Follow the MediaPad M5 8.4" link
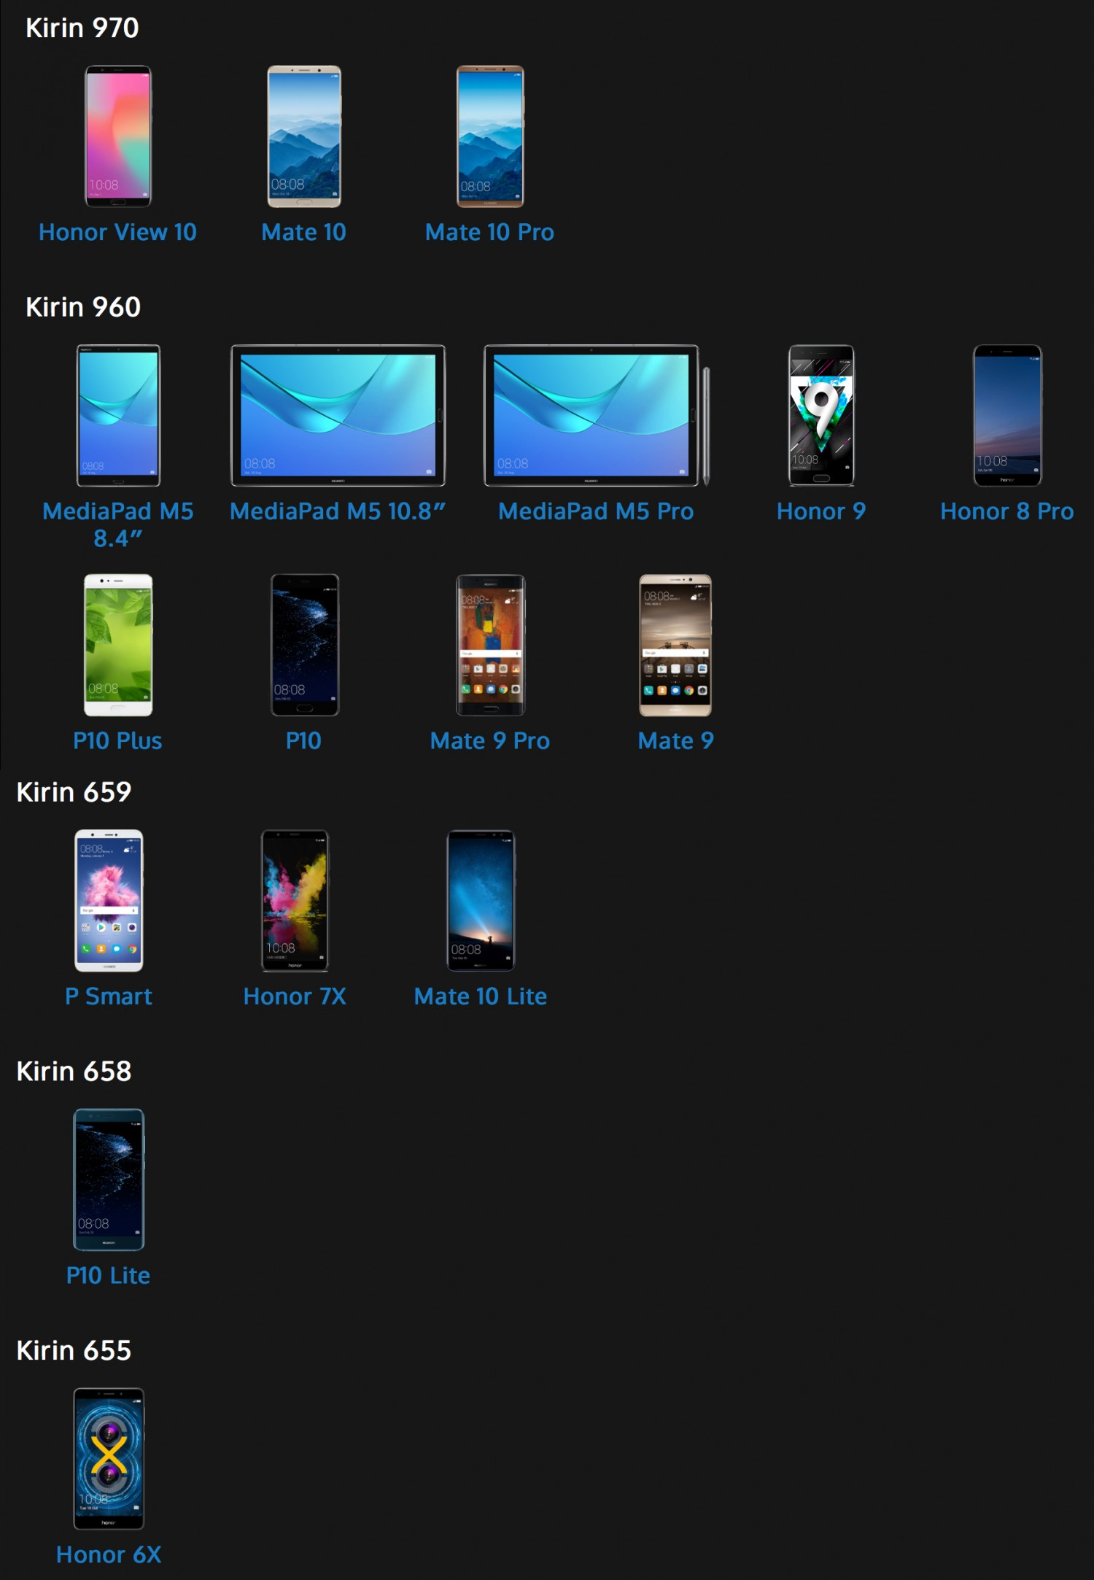This screenshot has height=1580, width=1094. (118, 524)
